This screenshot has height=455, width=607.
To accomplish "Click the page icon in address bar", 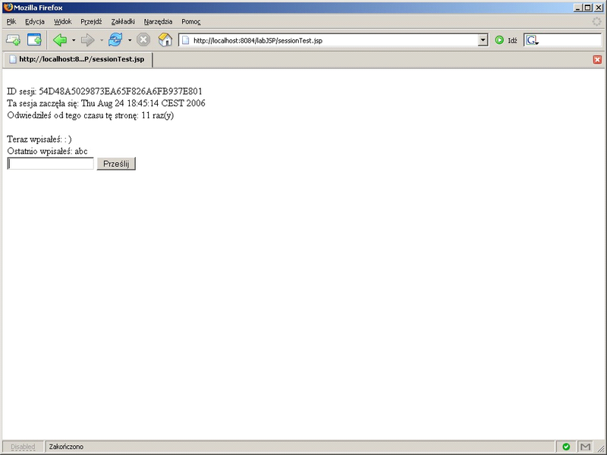I will [x=185, y=40].
